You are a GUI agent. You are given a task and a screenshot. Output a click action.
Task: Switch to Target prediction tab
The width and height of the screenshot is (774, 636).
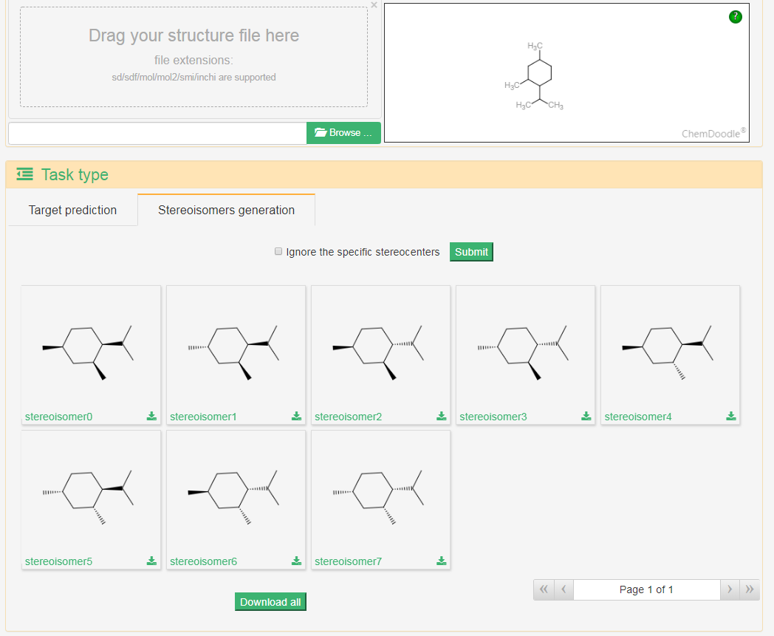[x=72, y=211]
